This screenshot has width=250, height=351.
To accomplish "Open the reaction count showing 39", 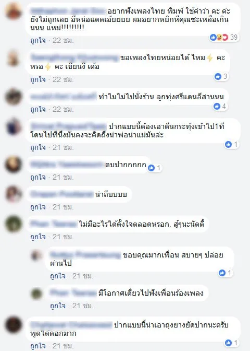I will click(224, 37).
